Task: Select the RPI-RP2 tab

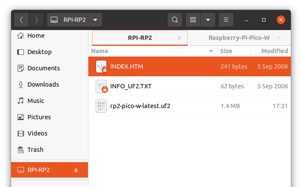Action: point(140,38)
